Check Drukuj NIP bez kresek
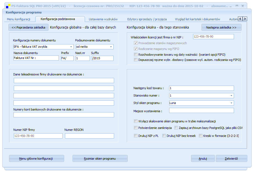The height and width of the screenshot is (172, 253). pos(164,136)
